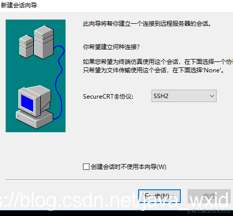Screen dimensions: 233x216
Task: Click the 稀土掘金技术社区 watermark
Action: tap(209, 211)
